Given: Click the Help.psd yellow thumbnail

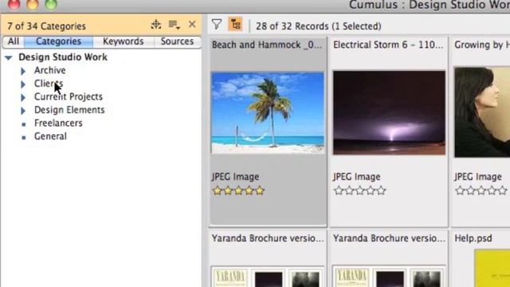Looking at the screenshot, I should coord(492,269).
